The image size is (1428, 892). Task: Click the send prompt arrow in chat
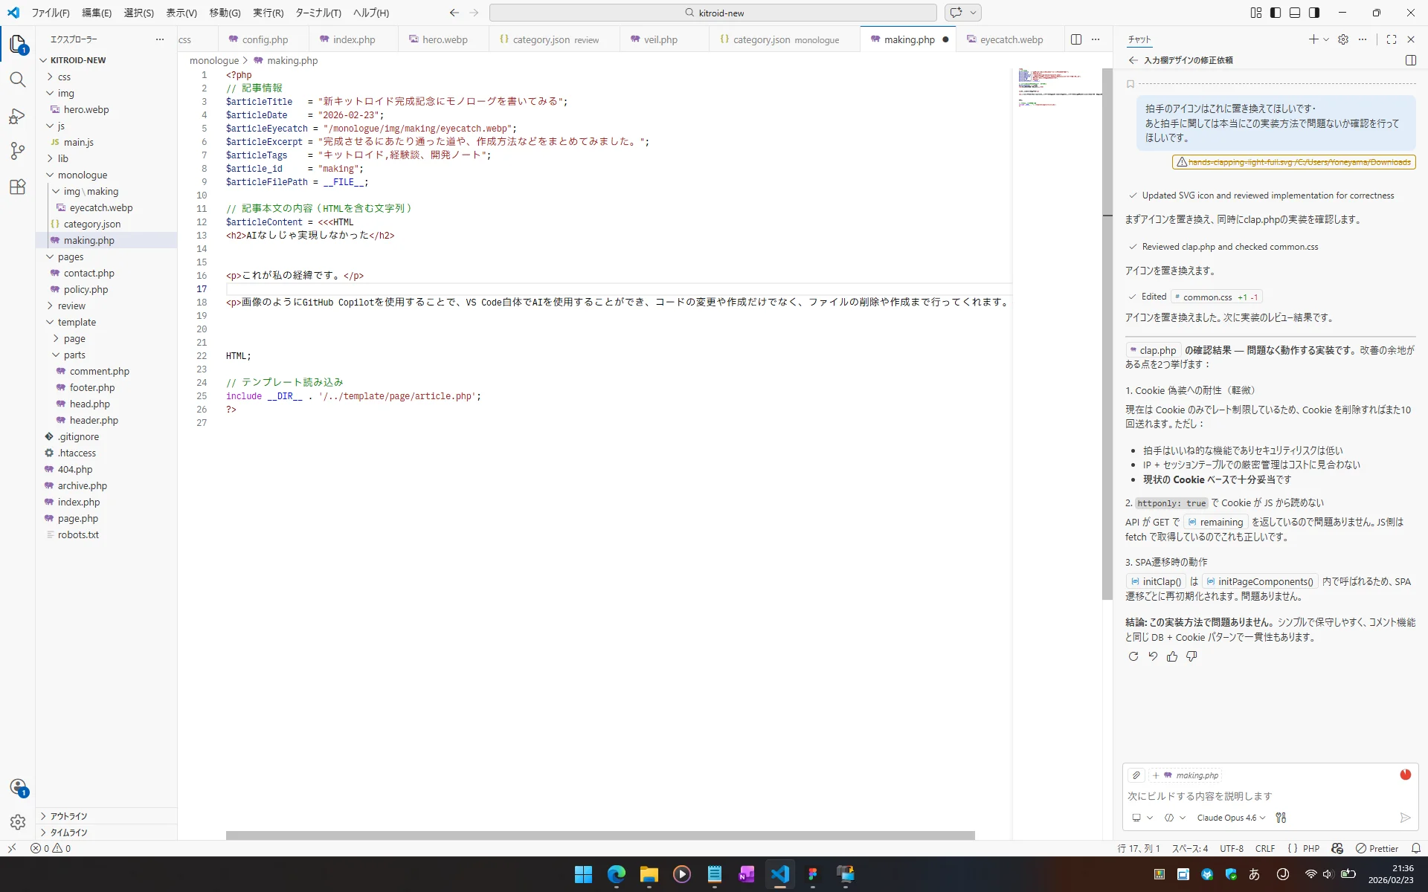(x=1405, y=818)
